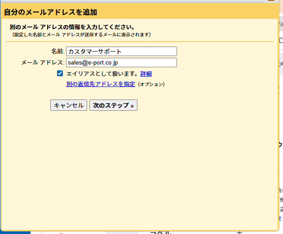Click the plus icon behind the dialog bottom
The height and width of the screenshot is (234, 283).
click(239, 232)
